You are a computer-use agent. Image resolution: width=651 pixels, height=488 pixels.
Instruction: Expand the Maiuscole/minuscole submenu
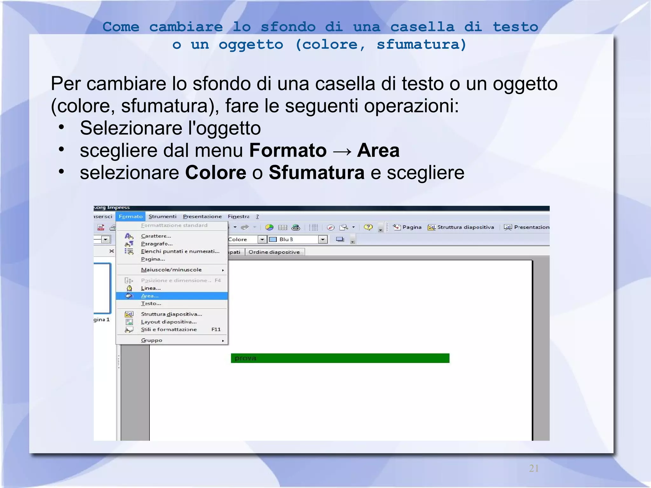(172, 270)
